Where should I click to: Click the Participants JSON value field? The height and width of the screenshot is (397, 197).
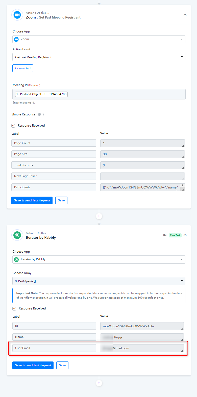click(x=142, y=187)
